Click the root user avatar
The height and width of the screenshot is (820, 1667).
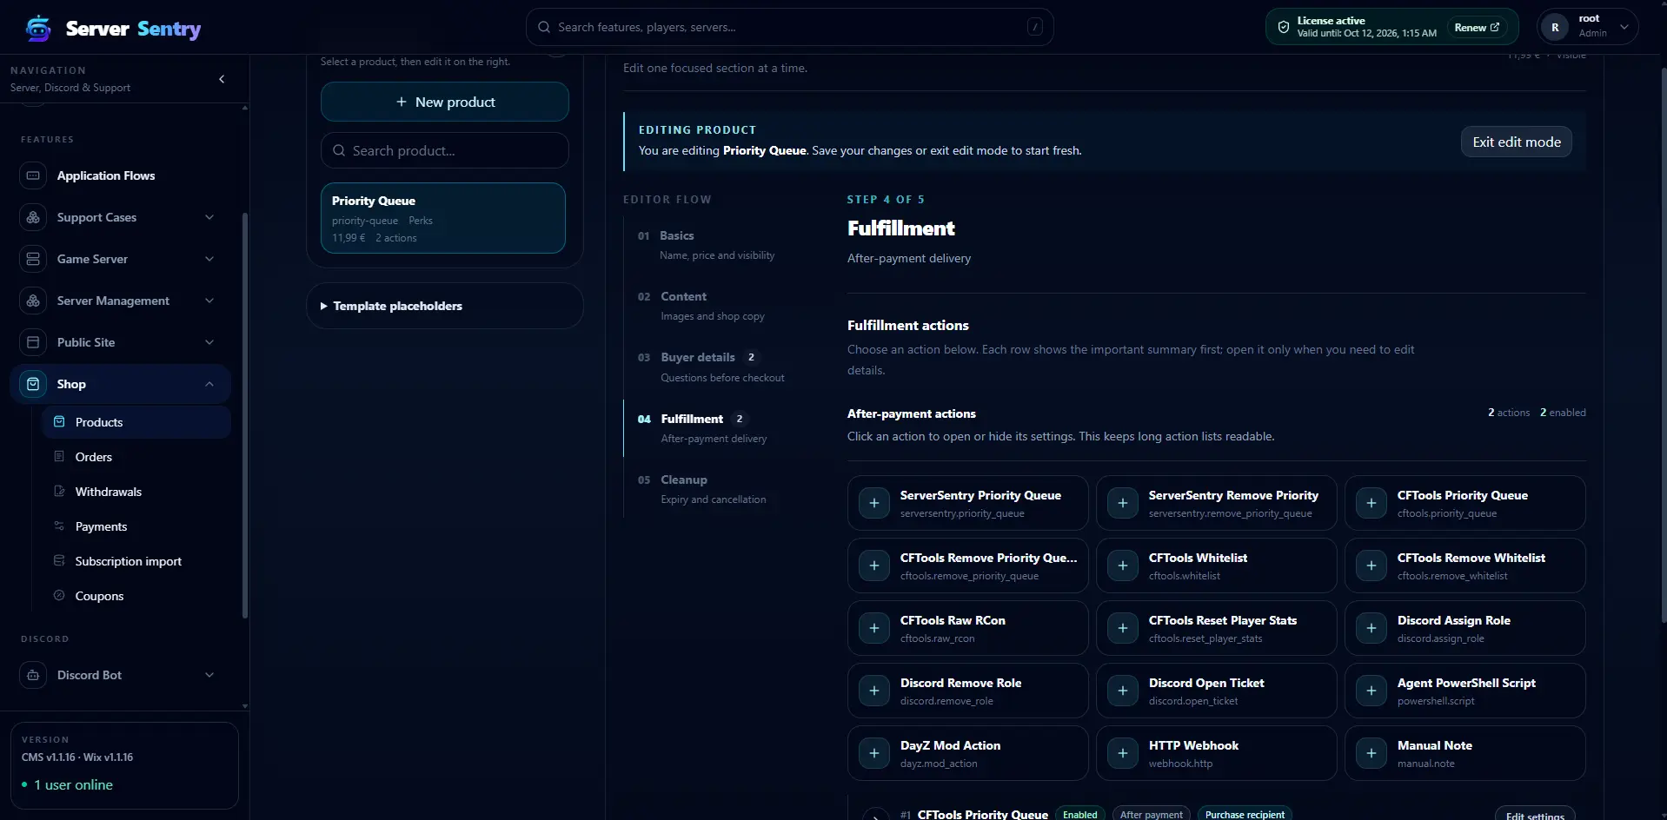(1555, 27)
